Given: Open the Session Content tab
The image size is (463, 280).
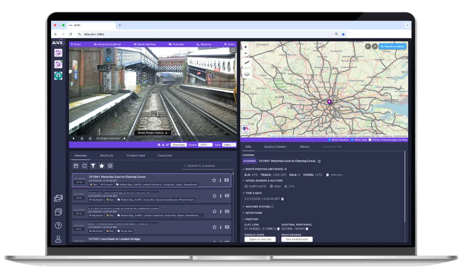Looking at the screenshot, I should click(275, 147).
